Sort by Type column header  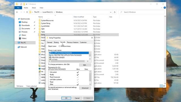pos(95,17)
